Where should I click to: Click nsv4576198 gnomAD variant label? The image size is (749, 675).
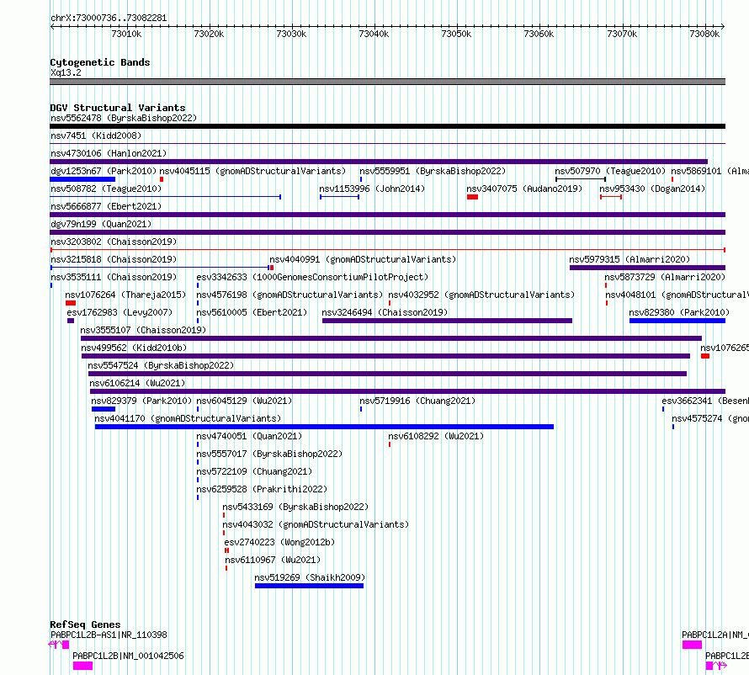click(x=290, y=295)
